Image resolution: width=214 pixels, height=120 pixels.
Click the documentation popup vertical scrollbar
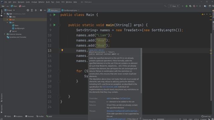(x=141, y=71)
